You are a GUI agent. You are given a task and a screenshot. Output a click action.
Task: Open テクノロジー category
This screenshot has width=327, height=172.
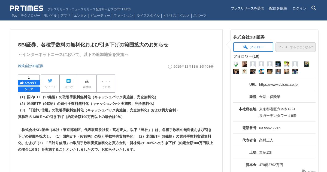coord(31,16)
